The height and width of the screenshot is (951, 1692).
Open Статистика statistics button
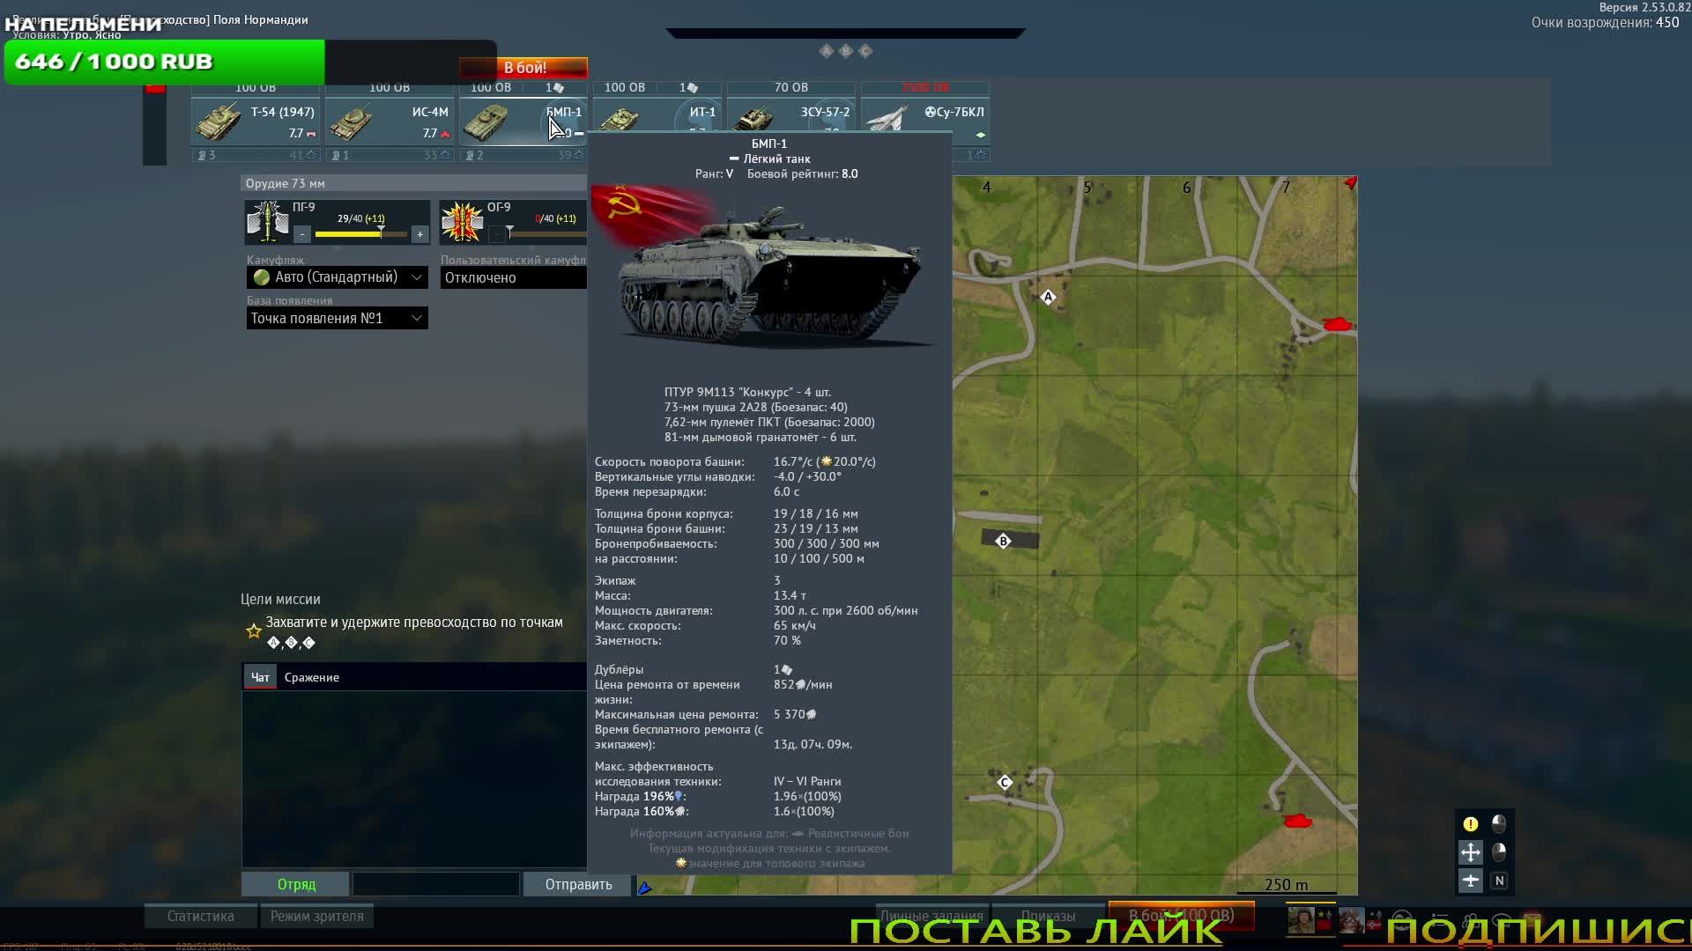tap(201, 916)
